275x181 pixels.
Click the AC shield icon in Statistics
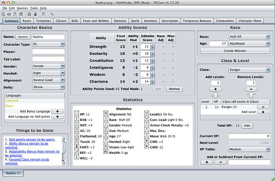click(x=77, y=130)
